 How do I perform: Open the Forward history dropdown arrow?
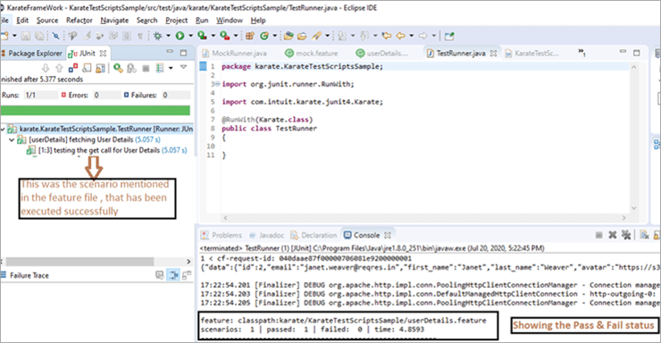(433, 36)
